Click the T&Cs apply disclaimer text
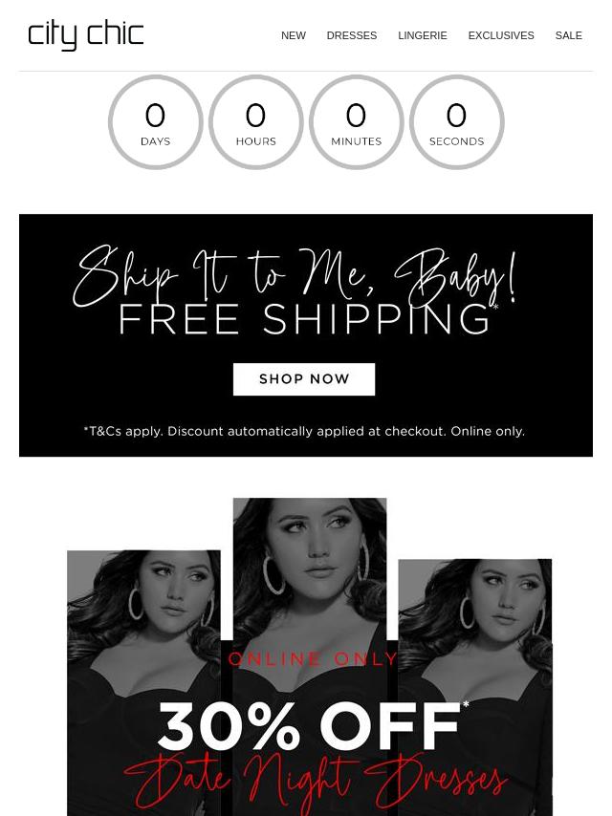This screenshot has width=612, height=816. pos(304,432)
